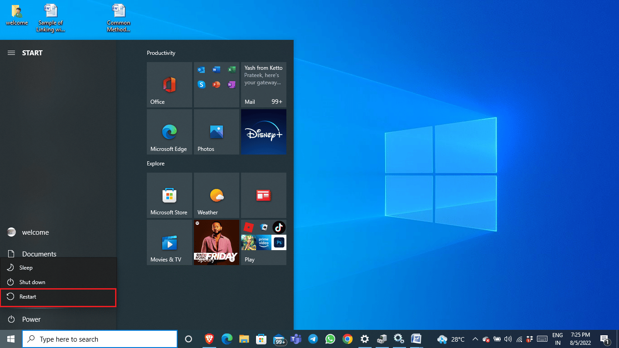
Task: Launch Microsoft Edge from Start tiles
Action: click(169, 132)
